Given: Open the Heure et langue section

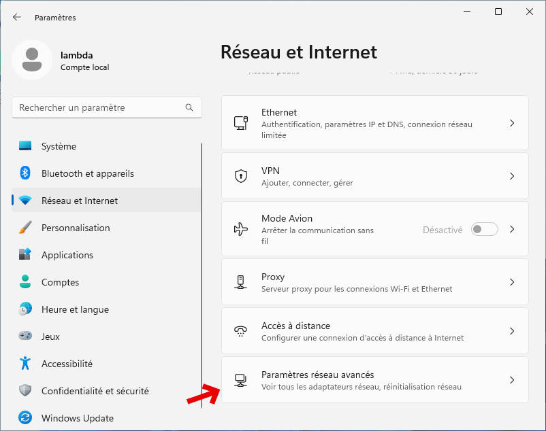Looking at the screenshot, I should pos(75,309).
